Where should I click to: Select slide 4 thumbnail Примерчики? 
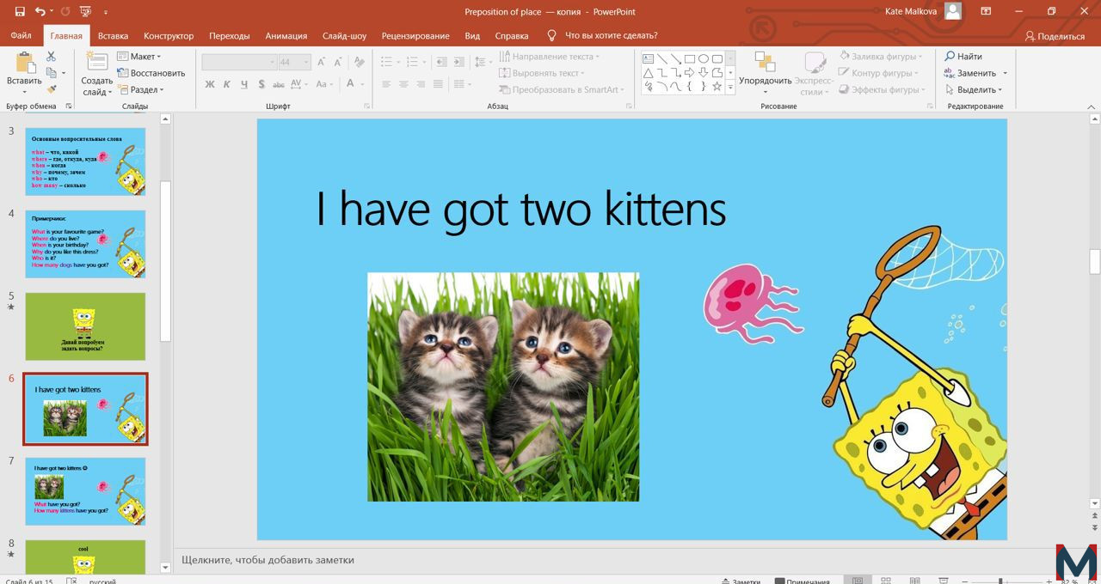(85, 244)
